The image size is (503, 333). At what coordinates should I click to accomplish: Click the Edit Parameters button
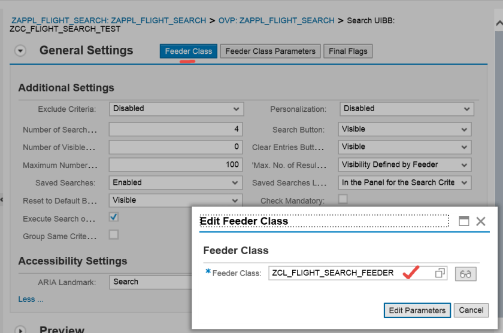click(417, 310)
